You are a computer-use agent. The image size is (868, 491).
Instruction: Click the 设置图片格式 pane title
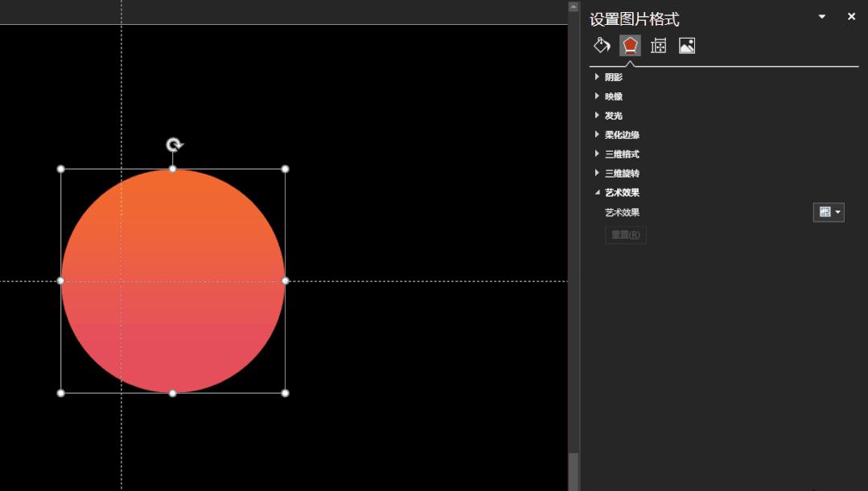coord(635,19)
